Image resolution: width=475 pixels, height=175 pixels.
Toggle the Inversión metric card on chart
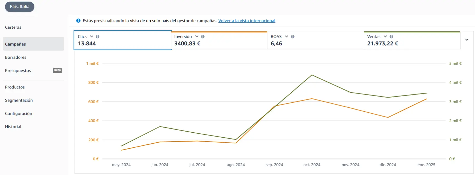tap(219, 40)
